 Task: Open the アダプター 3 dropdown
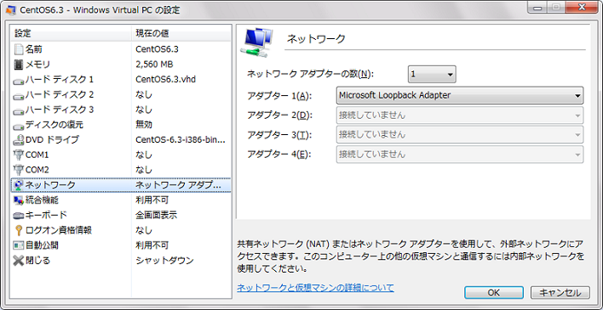pyautogui.click(x=460, y=135)
